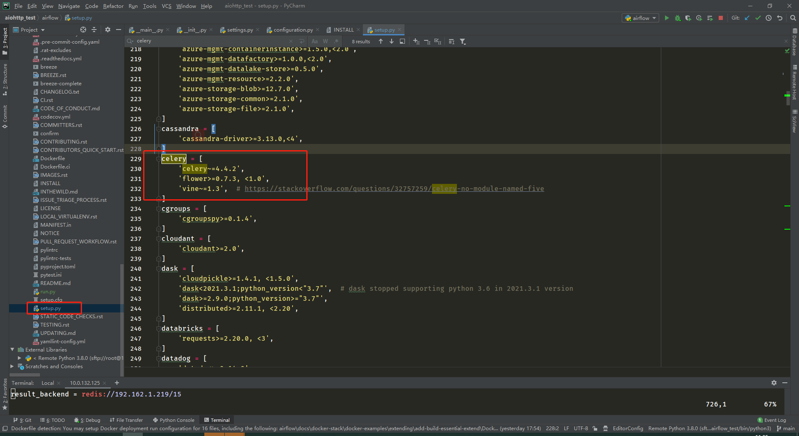Start debugging with the bug icon
799x436 pixels.
click(677, 18)
